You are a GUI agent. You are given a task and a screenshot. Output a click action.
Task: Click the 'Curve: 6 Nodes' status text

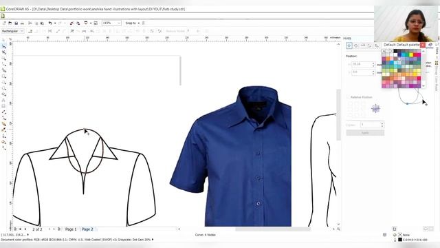click(205, 235)
